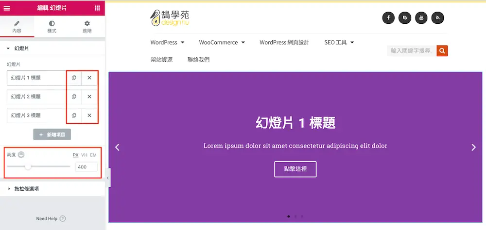
Task: Select the 幻燈片 2 標題 item
Action: click(36, 97)
